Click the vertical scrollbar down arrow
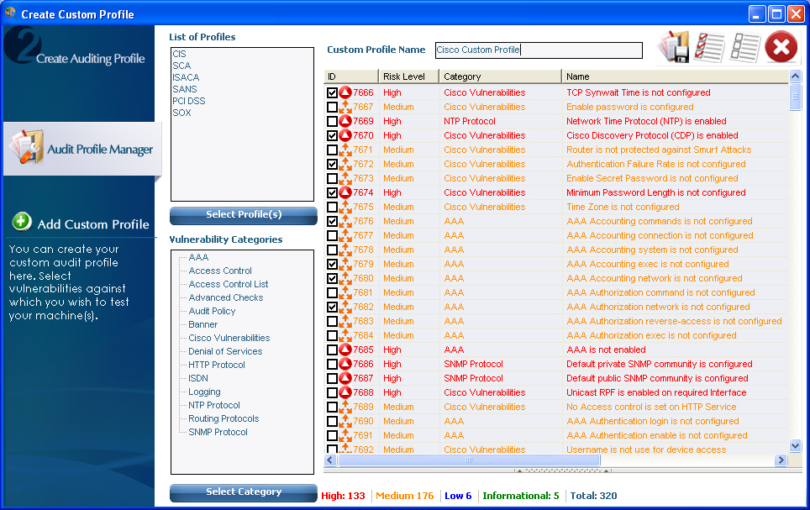The width and height of the screenshot is (810, 510). coord(795,445)
